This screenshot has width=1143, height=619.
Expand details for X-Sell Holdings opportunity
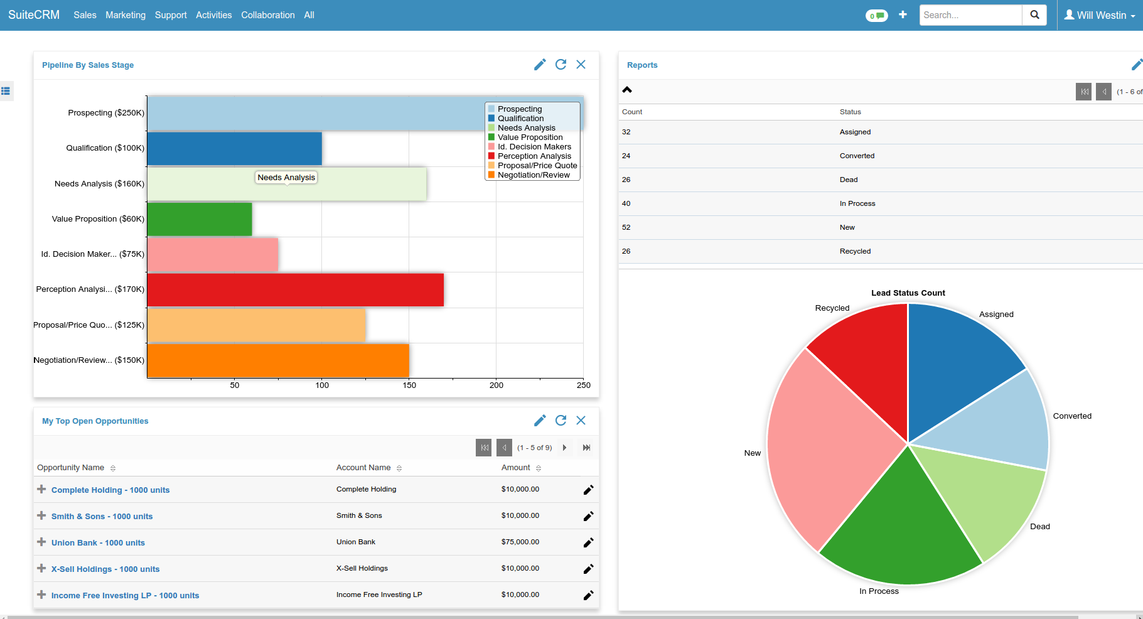coord(41,568)
